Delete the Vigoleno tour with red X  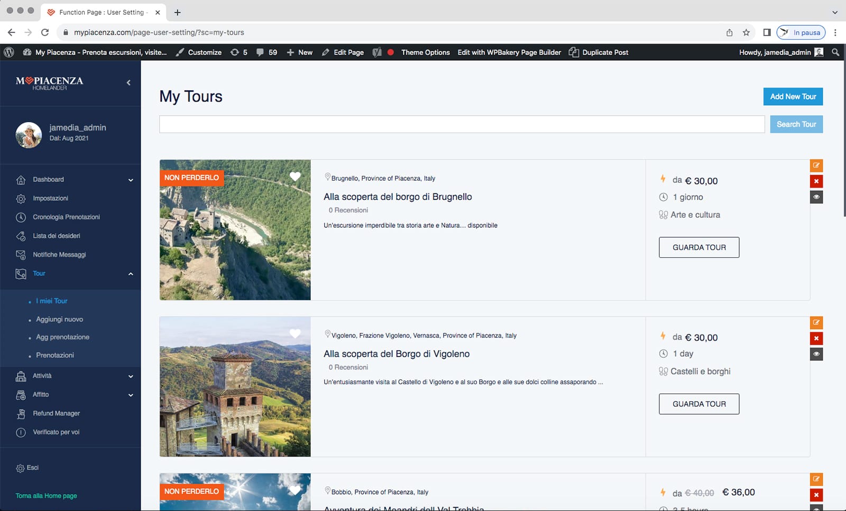tap(816, 338)
